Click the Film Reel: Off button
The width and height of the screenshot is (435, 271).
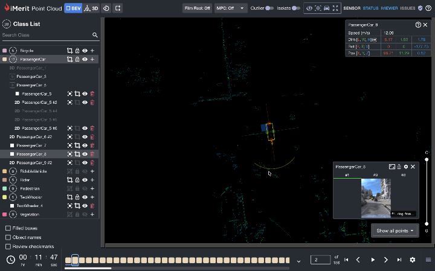198,8
